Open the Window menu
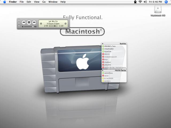The width and height of the screenshot is (171, 128). click(53, 2)
